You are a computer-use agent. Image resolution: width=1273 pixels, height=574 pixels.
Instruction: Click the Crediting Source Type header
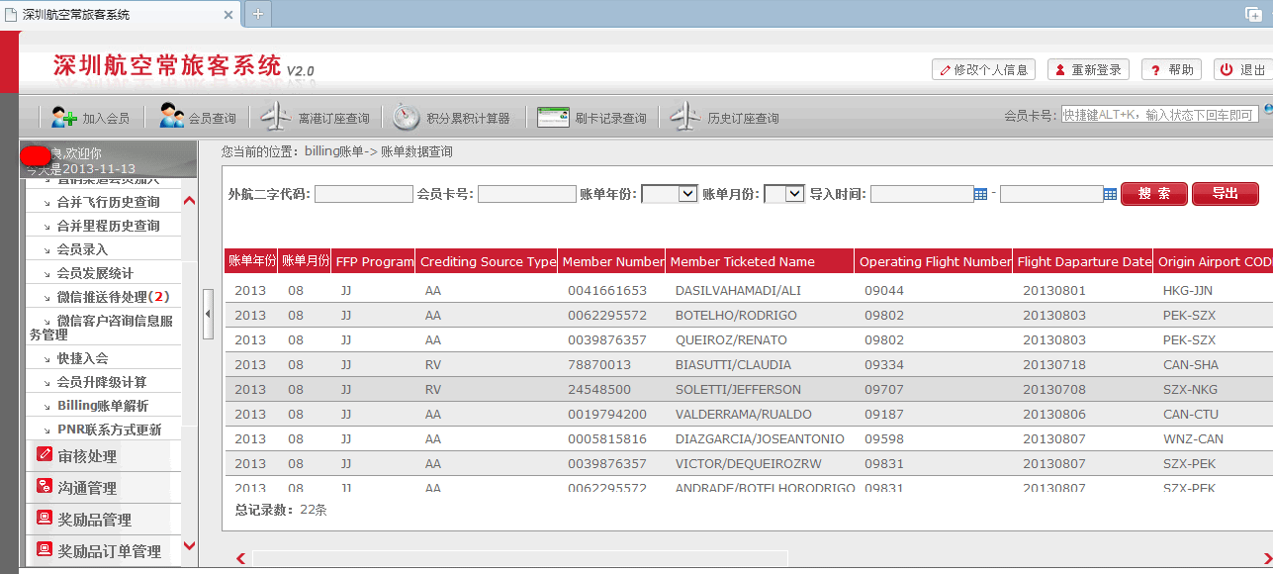tap(488, 261)
